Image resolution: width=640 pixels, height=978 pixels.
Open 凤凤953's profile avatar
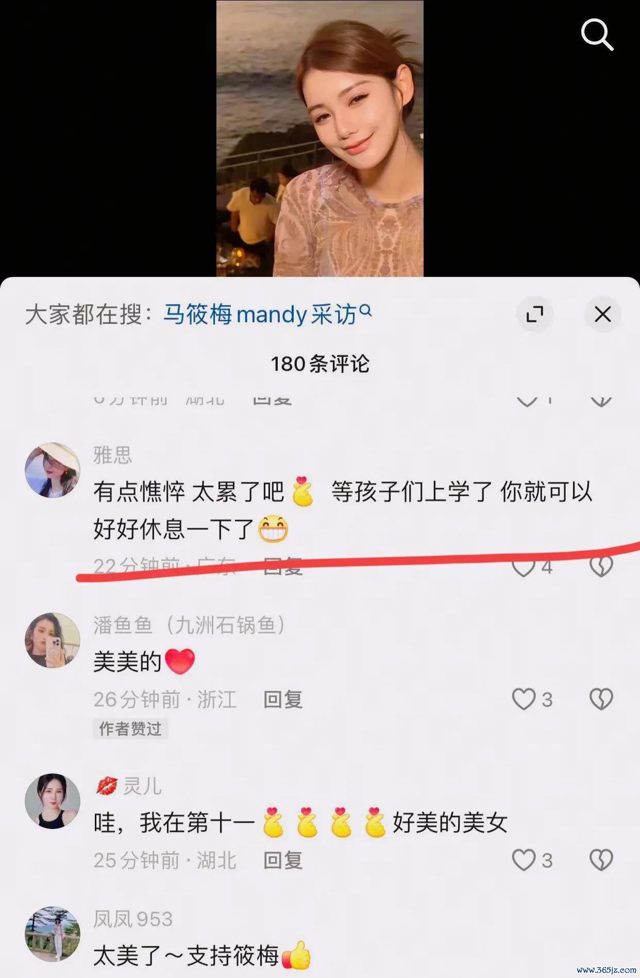click(53, 934)
